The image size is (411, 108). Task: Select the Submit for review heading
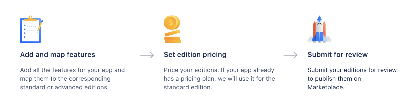(337, 55)
